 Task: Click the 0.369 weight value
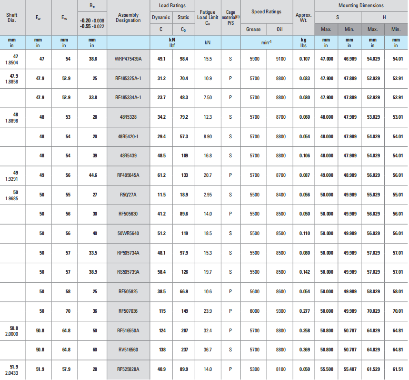[x=303, y=349]
